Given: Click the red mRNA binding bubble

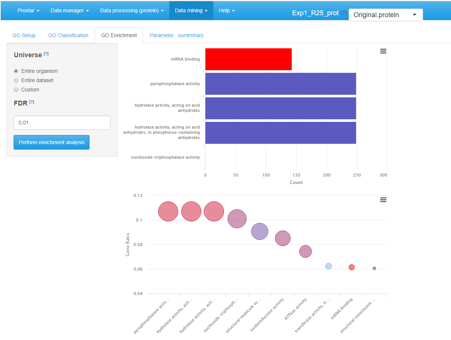Looking at the screenshot, I should point(351,267).
